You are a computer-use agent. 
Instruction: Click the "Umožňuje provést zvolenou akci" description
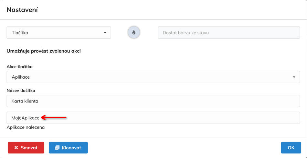pos(44,51)
